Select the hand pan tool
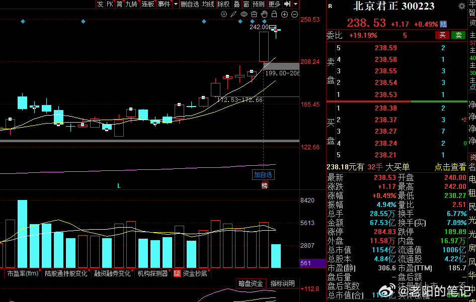 click(x=264, y=14)
